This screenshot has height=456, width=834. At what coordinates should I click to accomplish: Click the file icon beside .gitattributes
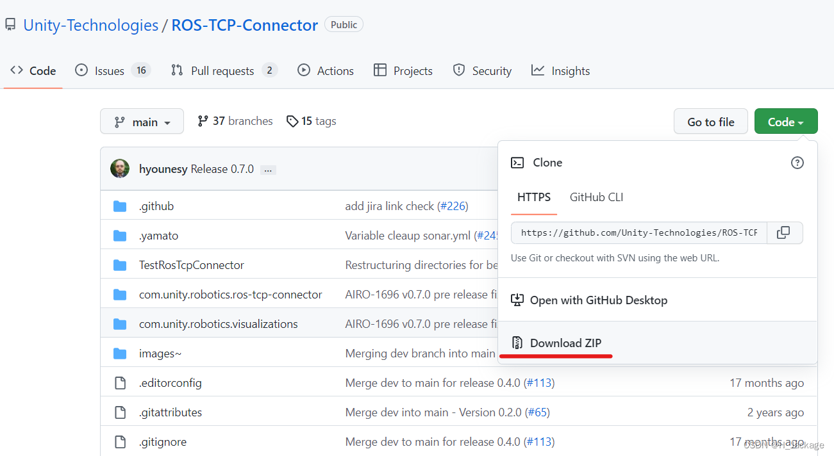pyautogui.click(x=120, y=412)
